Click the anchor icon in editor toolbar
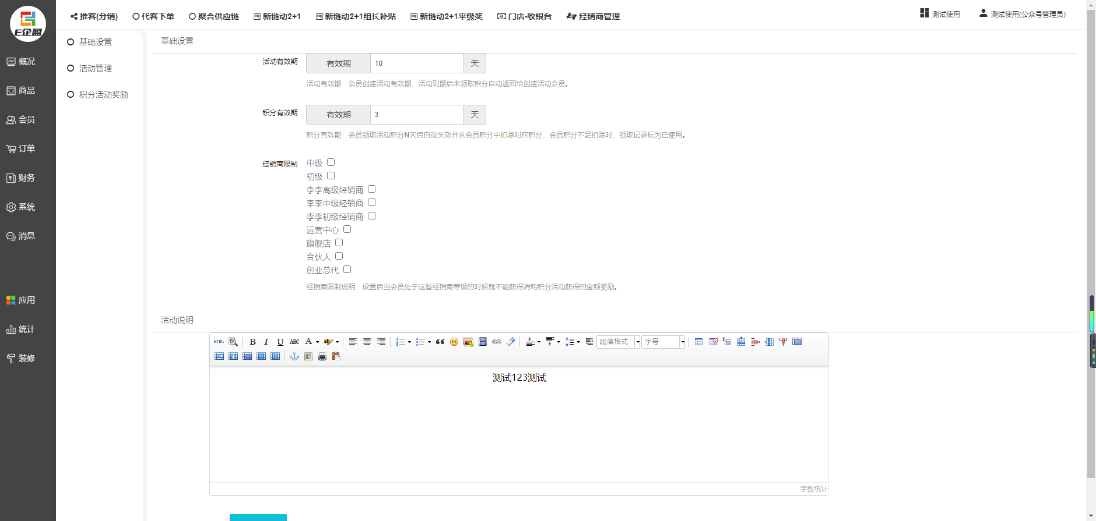 (294, 356)
